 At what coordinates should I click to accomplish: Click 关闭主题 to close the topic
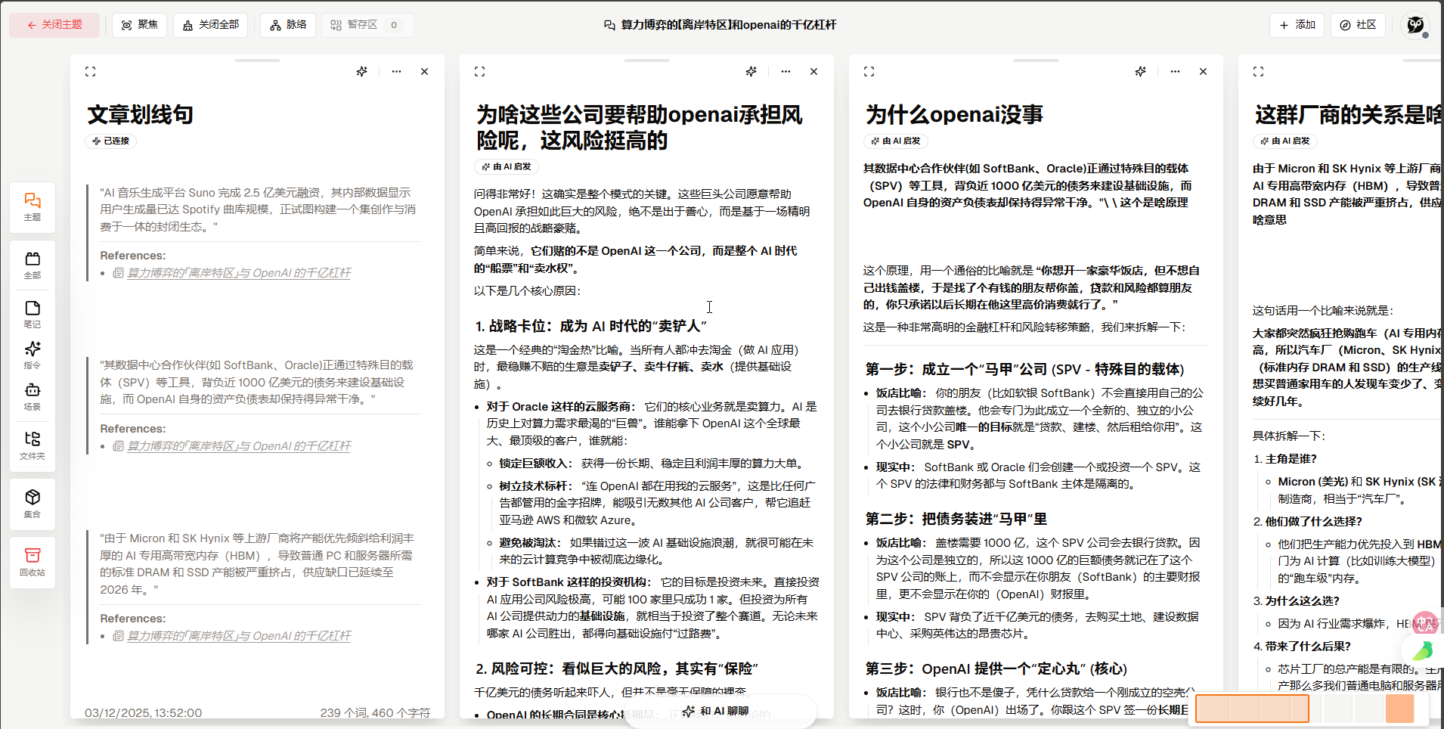(x=54, y=25)
